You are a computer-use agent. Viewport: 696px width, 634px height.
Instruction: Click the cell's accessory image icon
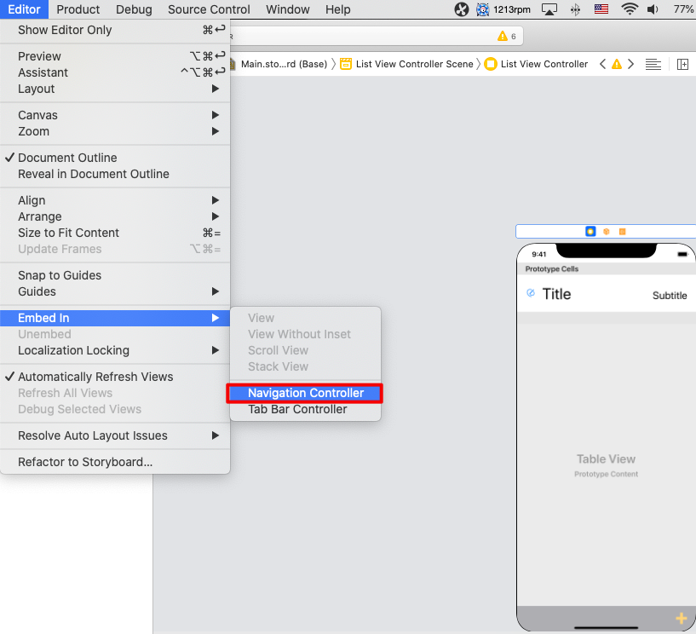531,292
